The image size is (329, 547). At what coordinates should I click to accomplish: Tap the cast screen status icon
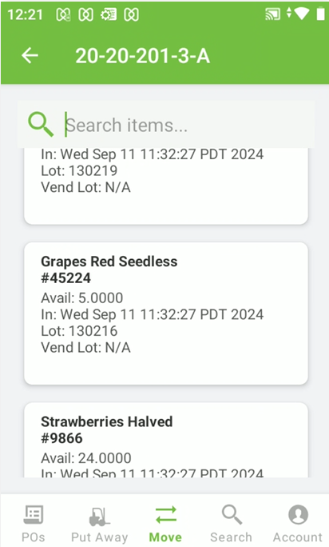click(x=272, y=14)
